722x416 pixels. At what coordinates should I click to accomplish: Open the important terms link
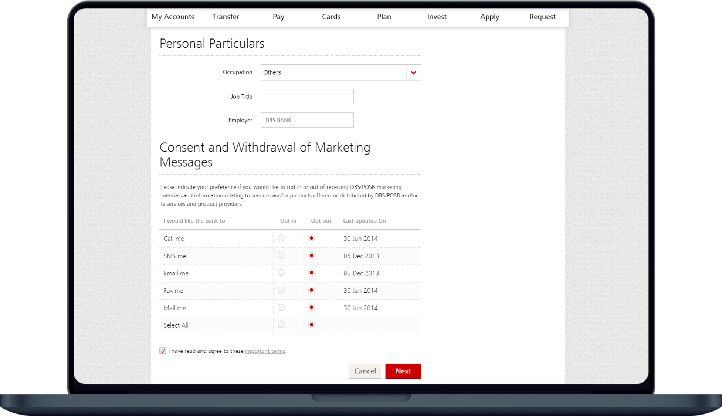tap(265, 351)
